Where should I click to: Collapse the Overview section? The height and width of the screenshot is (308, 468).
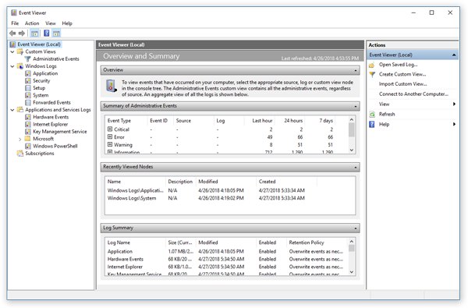tap(356, 70)
